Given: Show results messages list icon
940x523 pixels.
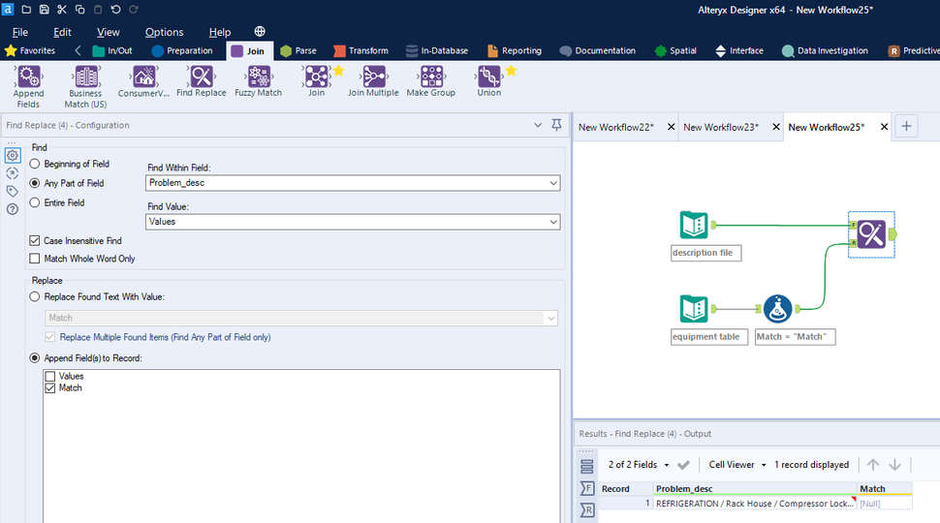Looking at the screenshot, I should pos(587,466).
